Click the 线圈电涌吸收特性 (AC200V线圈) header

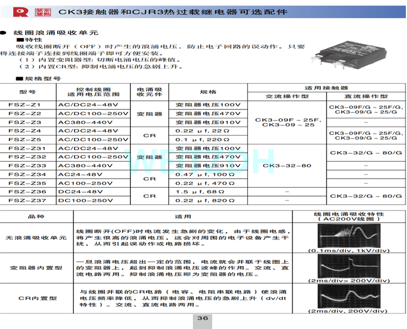tap(349, 217)
